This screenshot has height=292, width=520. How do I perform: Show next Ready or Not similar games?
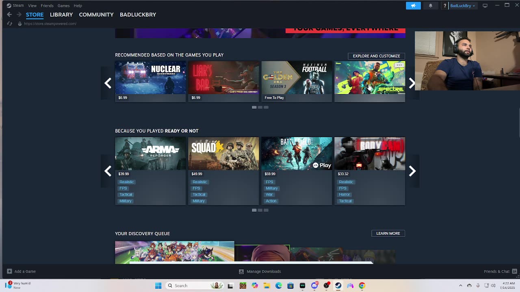[412, 171]
